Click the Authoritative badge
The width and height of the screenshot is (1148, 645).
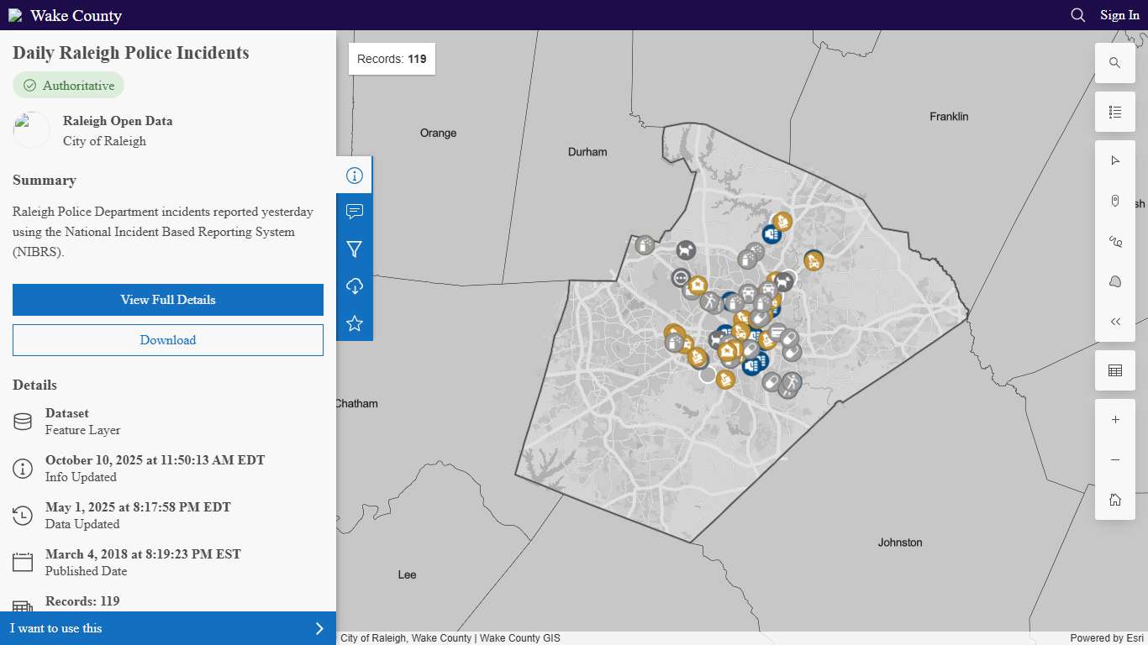coord(68,85)
